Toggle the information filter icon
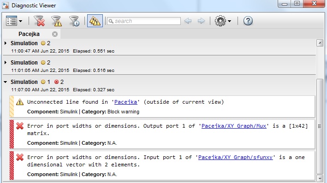327x183 pixels. pyautogui.click(x=74, y=21)
